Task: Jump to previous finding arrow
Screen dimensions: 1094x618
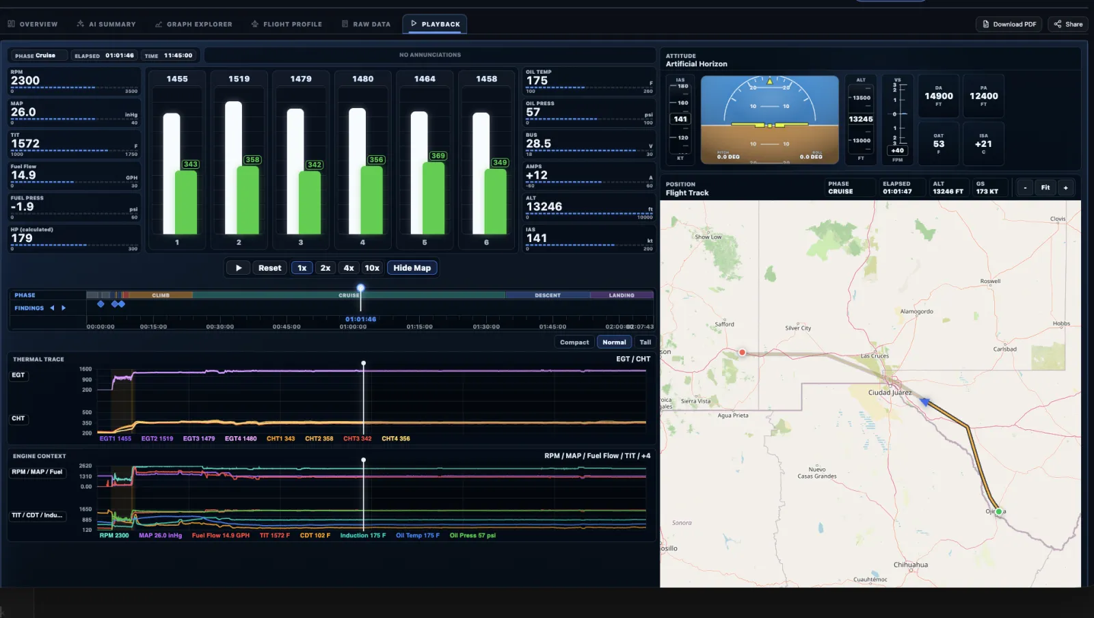Action: pos(52,308)
